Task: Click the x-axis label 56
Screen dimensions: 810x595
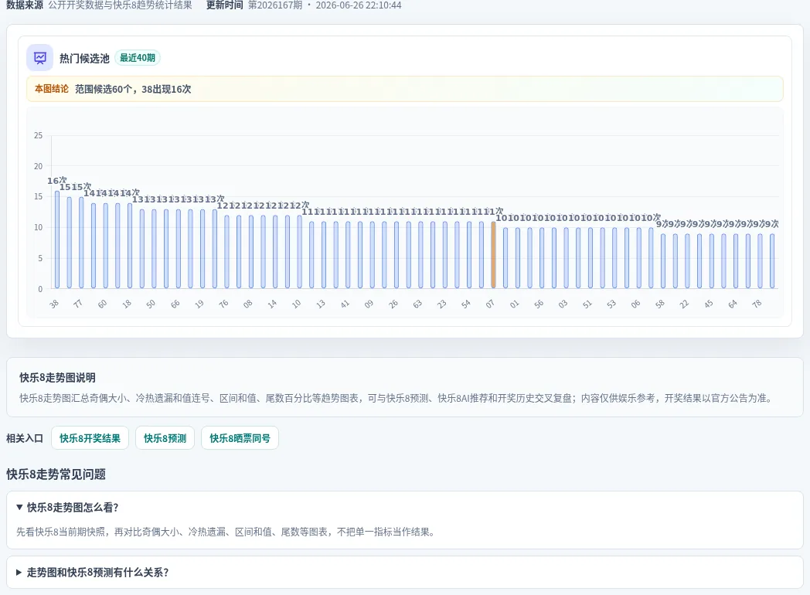Action: [539, 304]
